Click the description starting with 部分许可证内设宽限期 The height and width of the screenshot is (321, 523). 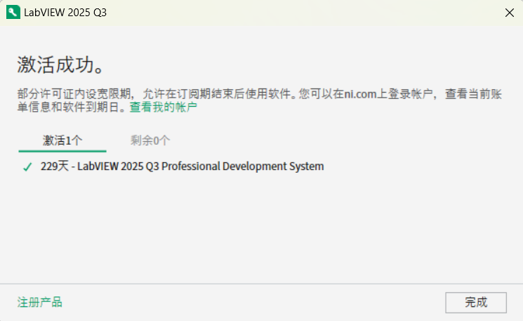point(211,93)
